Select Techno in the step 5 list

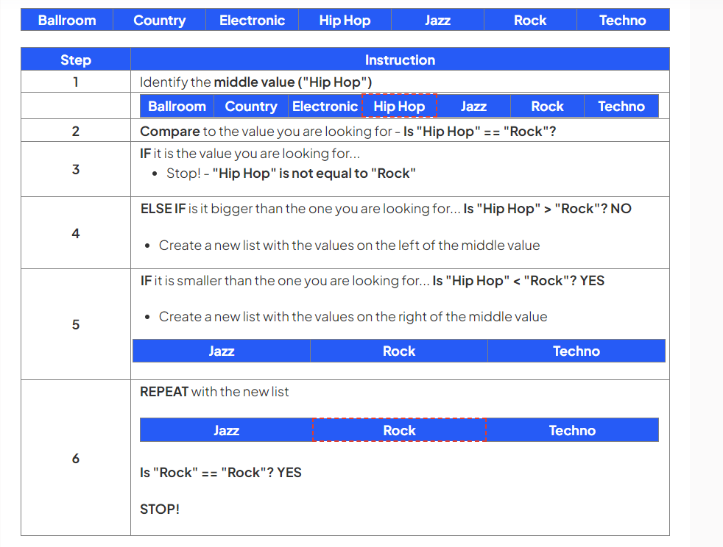(576, 351)
